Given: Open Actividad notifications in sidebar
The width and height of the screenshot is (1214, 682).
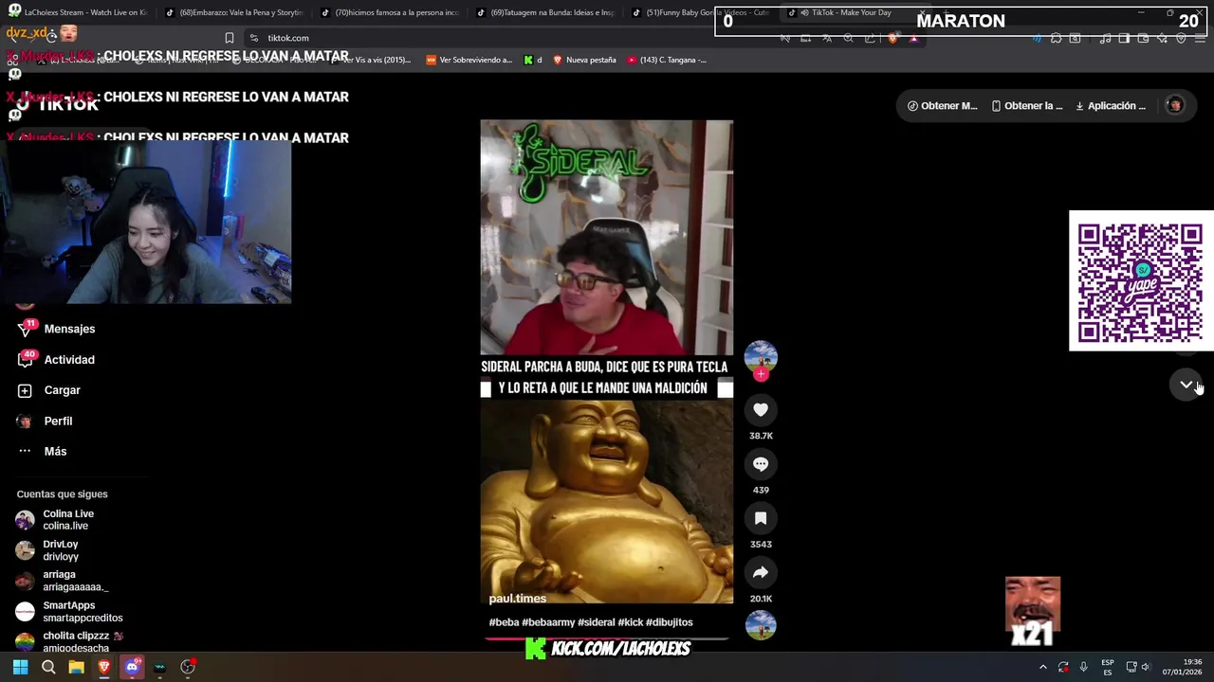Looking at the screenshot, I should pos(57,360).
